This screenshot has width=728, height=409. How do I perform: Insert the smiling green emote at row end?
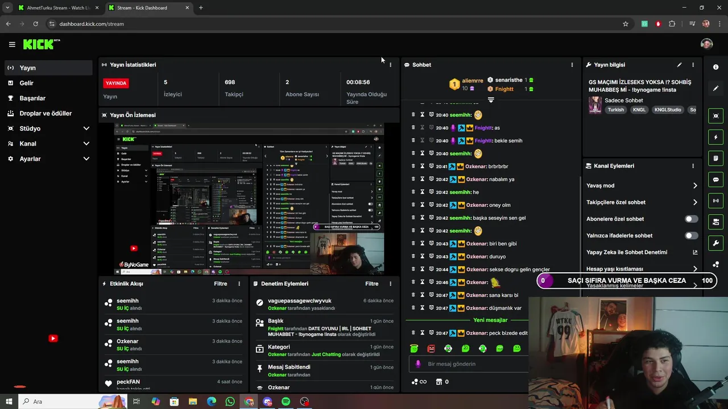(x=516, y=348)
